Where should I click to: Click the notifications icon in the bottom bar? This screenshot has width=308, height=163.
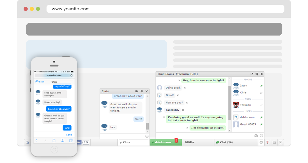point(268,142)
